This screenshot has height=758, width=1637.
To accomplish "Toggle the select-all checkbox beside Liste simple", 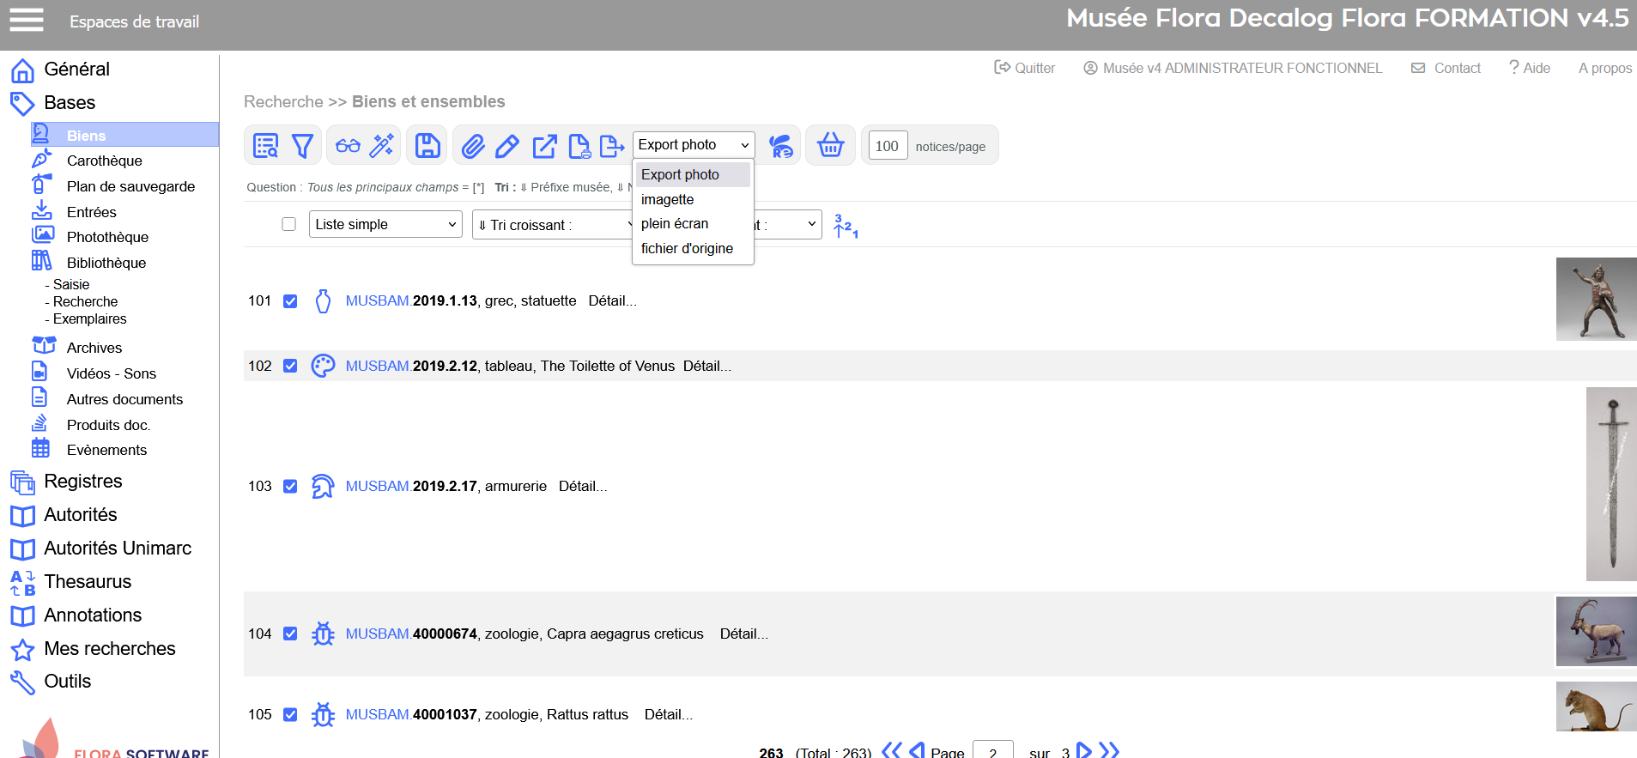I will coord(289,224).
